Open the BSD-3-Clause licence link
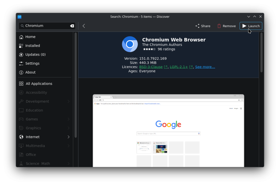This screenshot has width=280, height=186. pos(151,67)
